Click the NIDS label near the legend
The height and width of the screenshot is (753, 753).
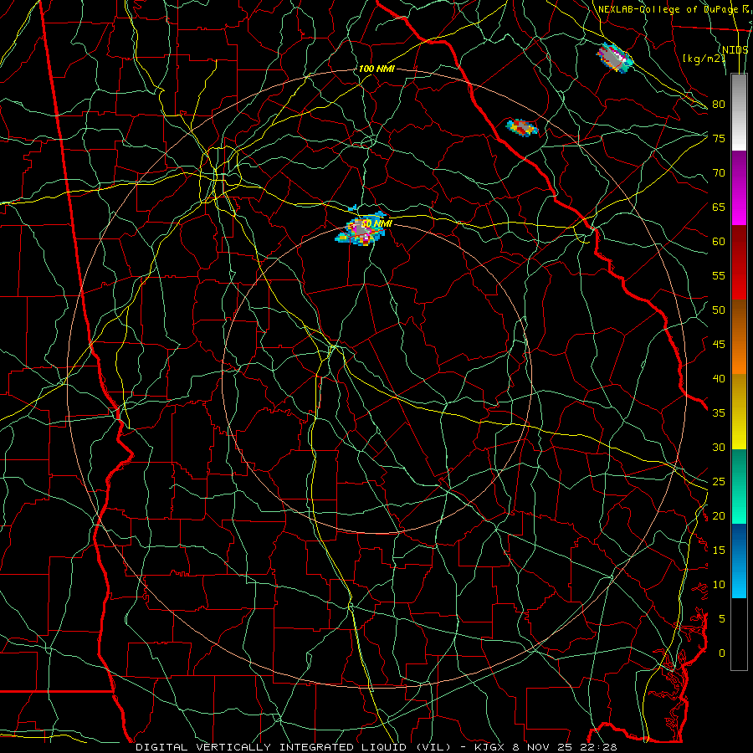coord(735,49)
